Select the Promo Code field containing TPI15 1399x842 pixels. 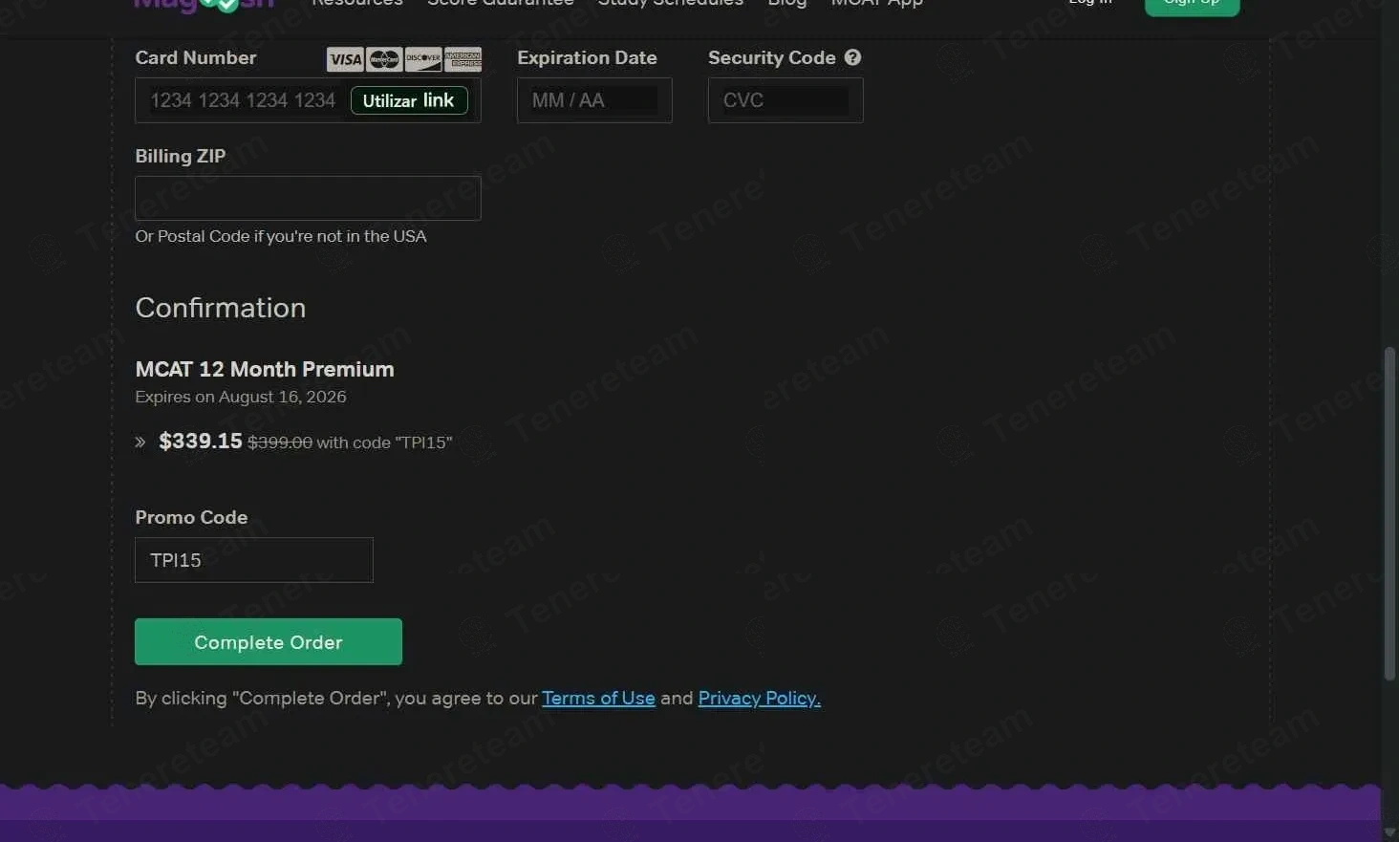click(254, 560)
